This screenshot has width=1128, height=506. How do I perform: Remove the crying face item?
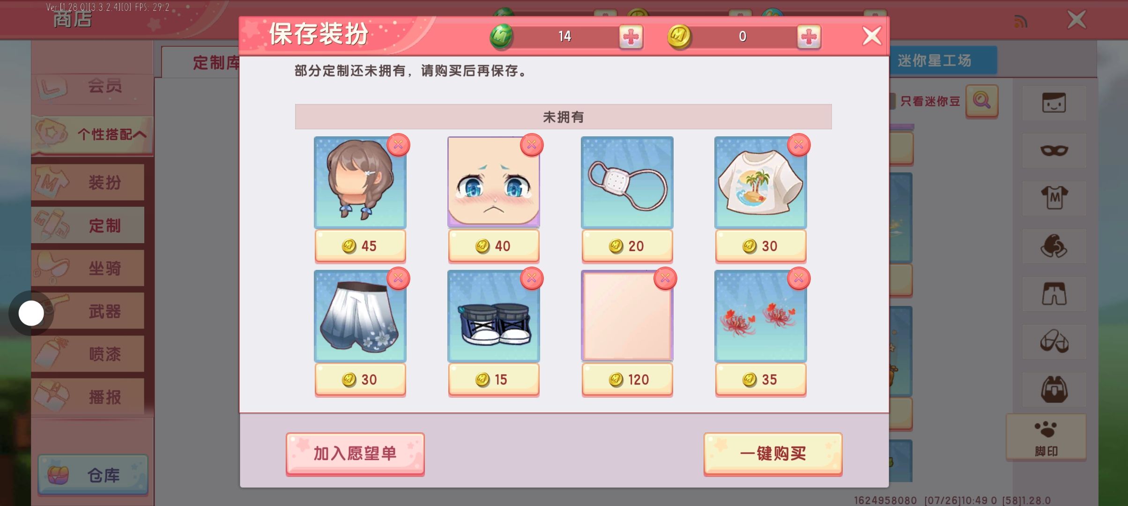(532, 145)
